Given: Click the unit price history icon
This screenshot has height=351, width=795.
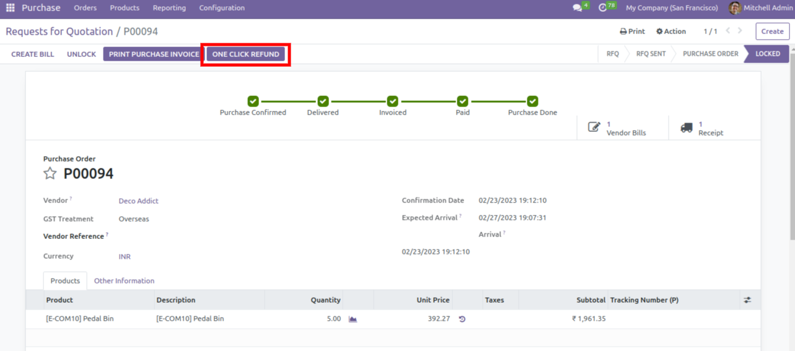Looking at the screenshot, I should [x=462, y=319].
